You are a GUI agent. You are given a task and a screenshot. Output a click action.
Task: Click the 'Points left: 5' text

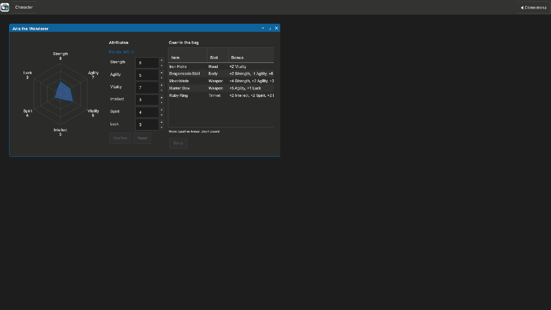121,52
